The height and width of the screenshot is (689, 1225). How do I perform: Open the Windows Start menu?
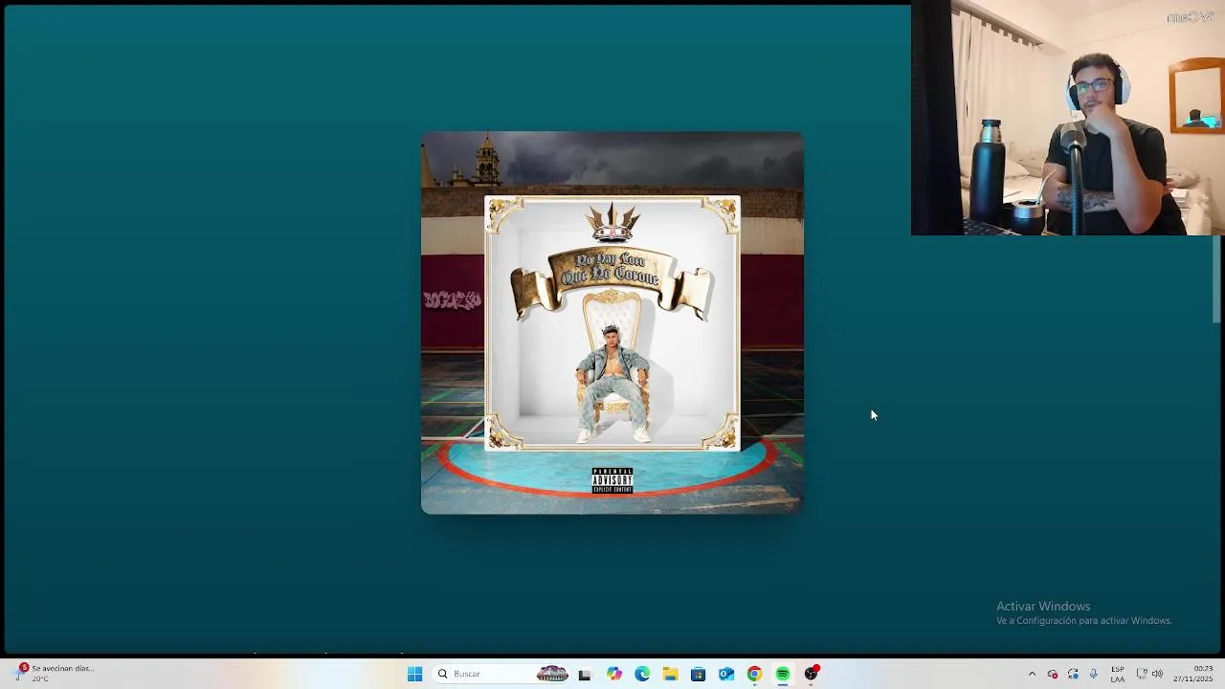(x=414, y=674)
